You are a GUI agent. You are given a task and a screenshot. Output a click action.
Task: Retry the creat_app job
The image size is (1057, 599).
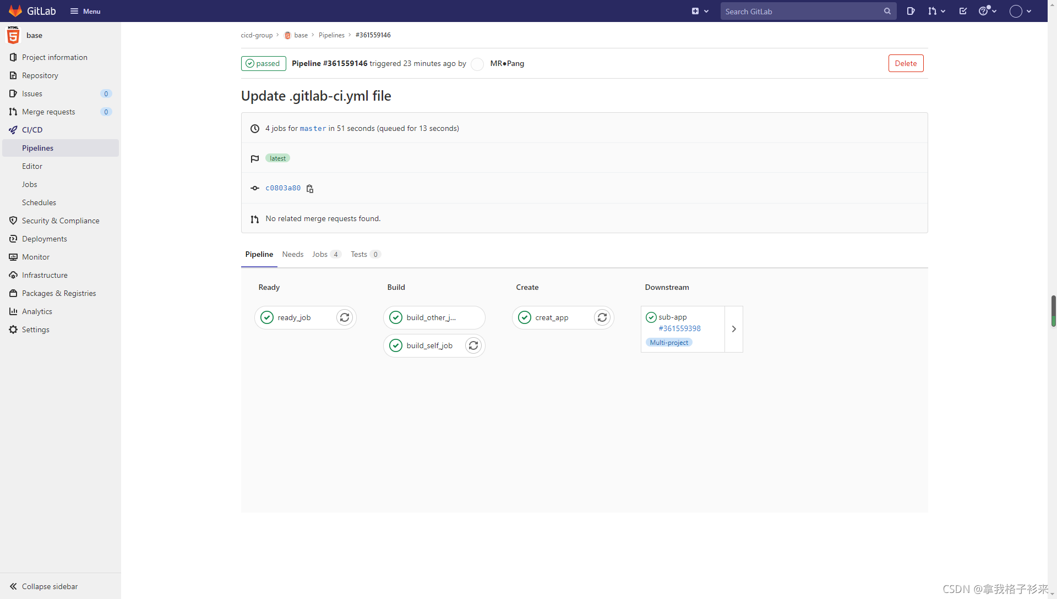click(x=602, y=317)
